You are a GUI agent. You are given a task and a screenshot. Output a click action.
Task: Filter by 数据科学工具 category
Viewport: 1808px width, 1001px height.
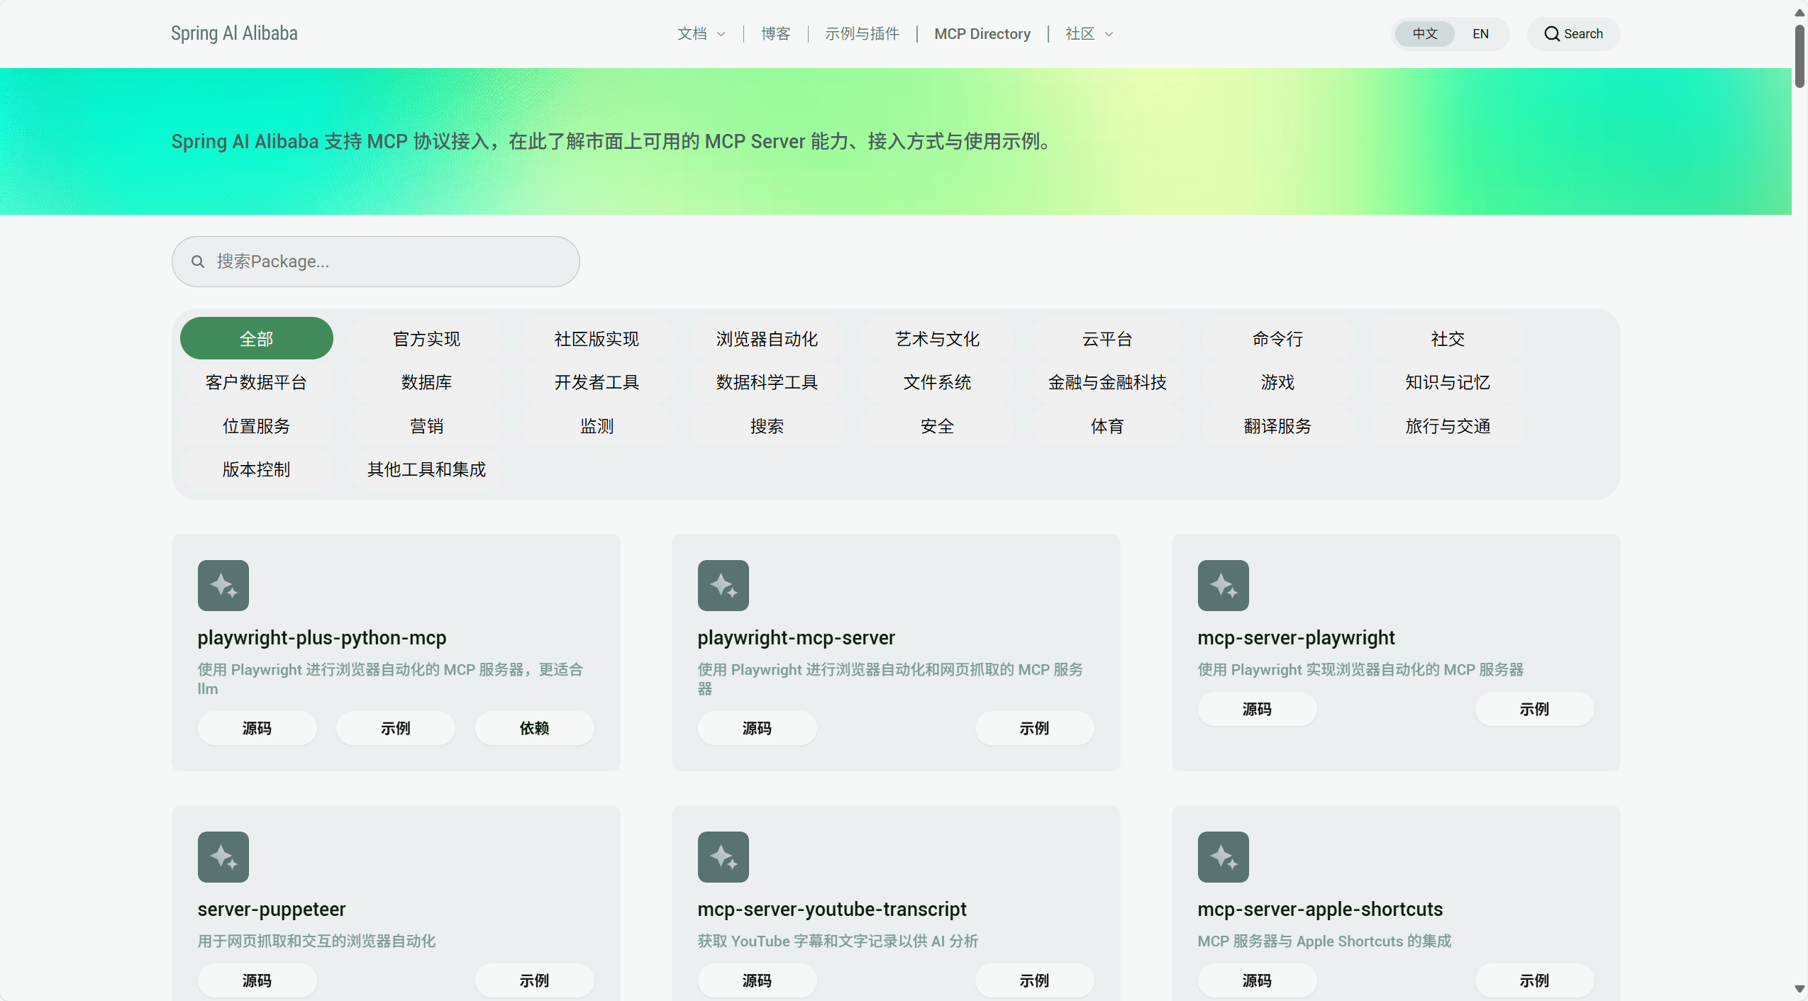tap(767, 383)
